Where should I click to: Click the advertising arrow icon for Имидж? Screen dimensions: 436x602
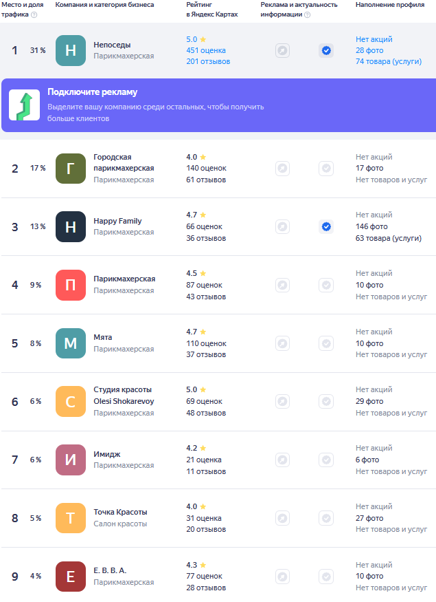[282, 460]
